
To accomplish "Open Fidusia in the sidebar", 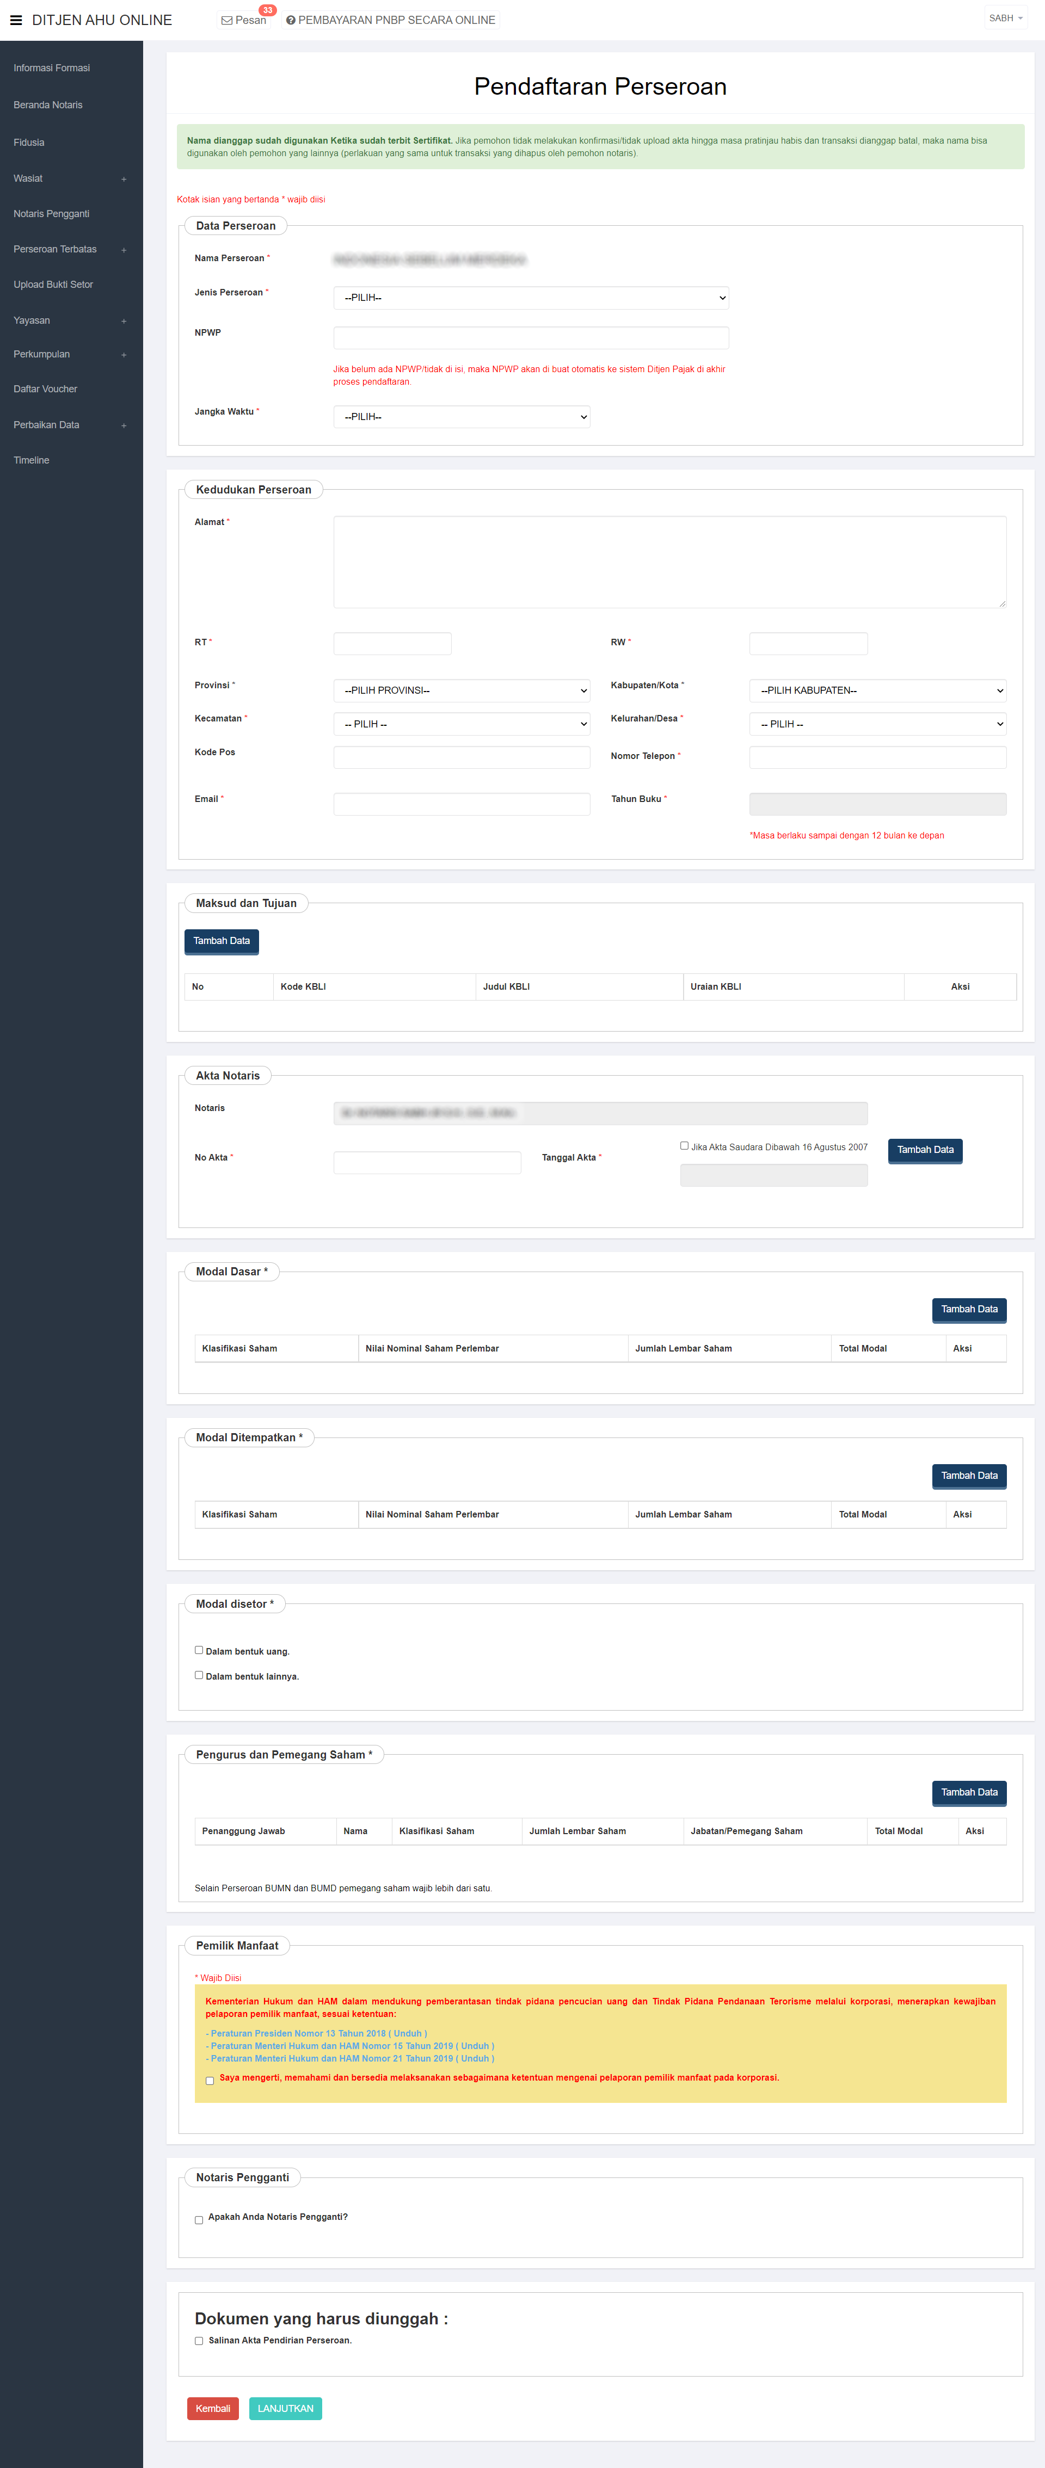I will (x=29, y=143).
